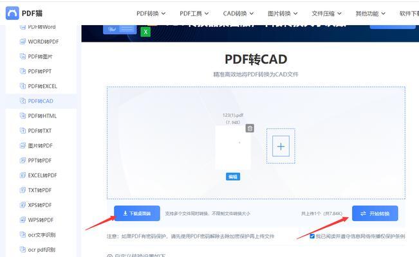419x257 pixels.
Task: Click the ocr文字识别 sidebar icon
Action: [x=23, y=235]
